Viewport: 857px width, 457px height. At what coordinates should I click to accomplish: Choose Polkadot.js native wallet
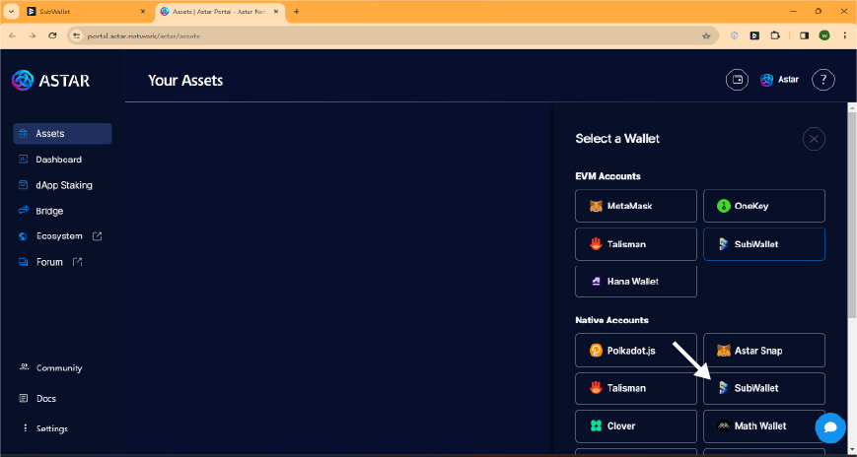tap(635, 351)
